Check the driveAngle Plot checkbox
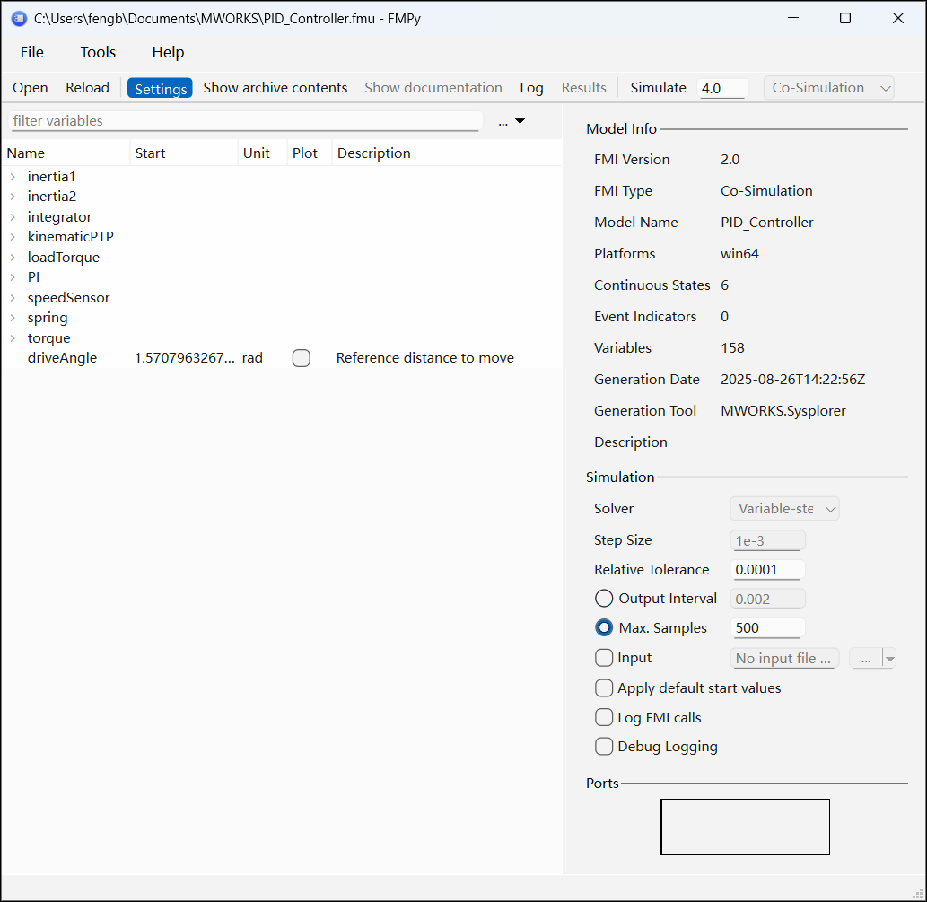 point(302,358)
